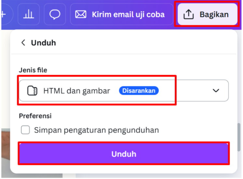
Task: Open the analytics bar chart icon
Action: tap(29, 14)
